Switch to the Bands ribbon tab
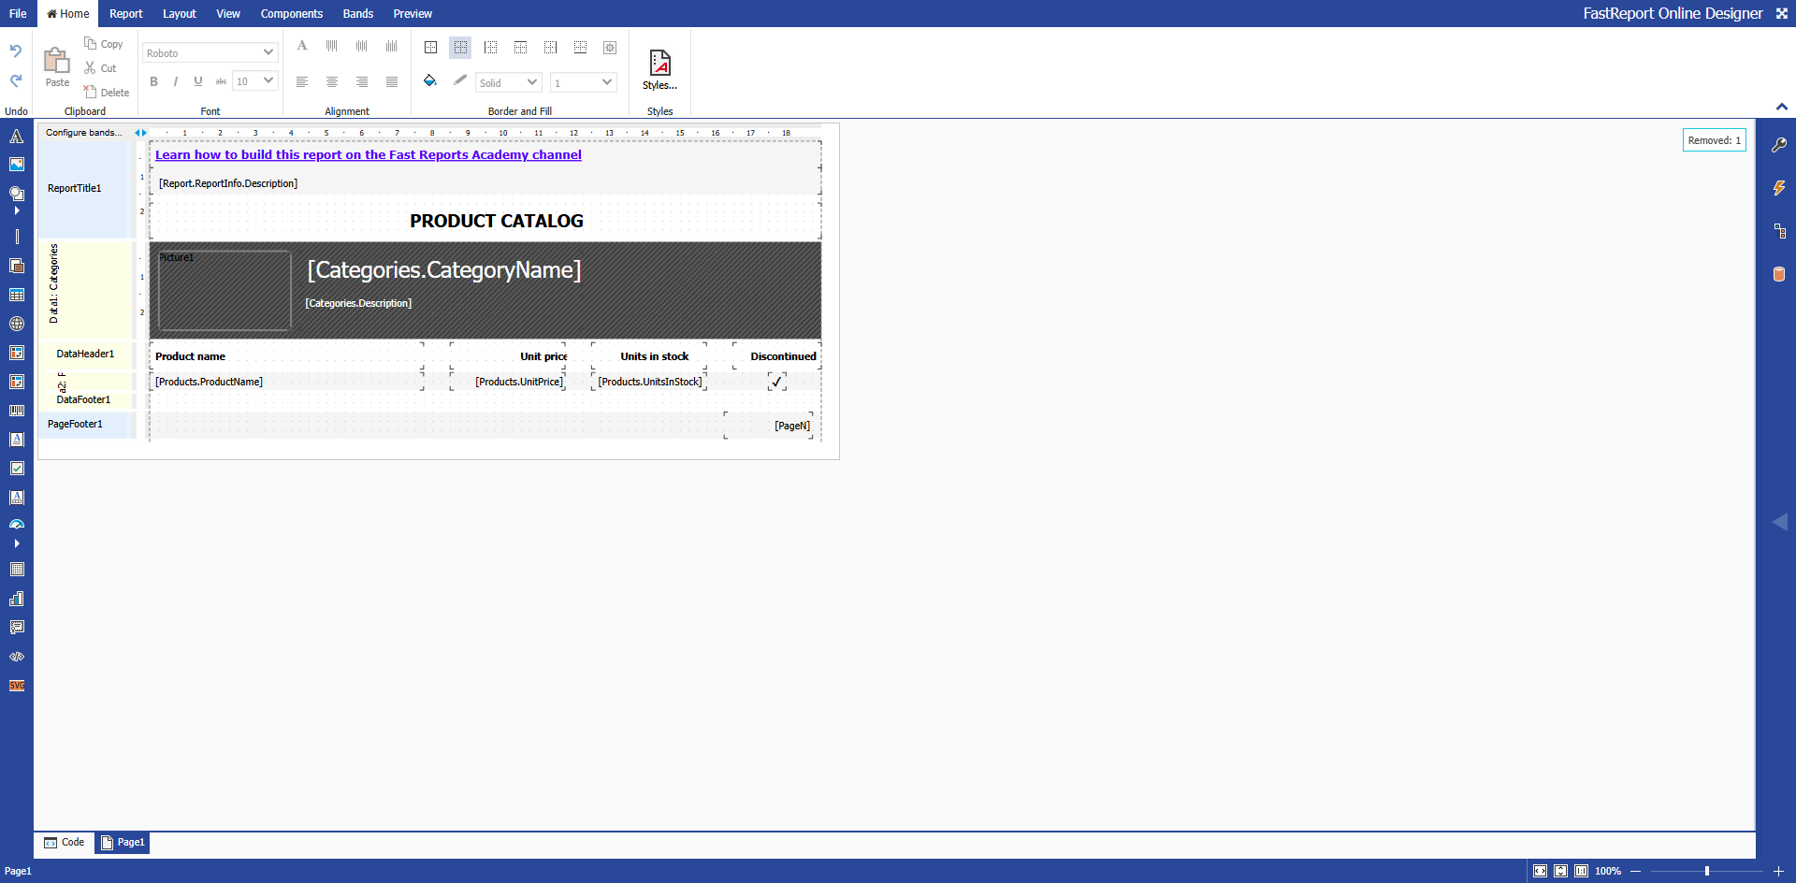This screenshot has width=1796, height=883. tap(358, 13)
